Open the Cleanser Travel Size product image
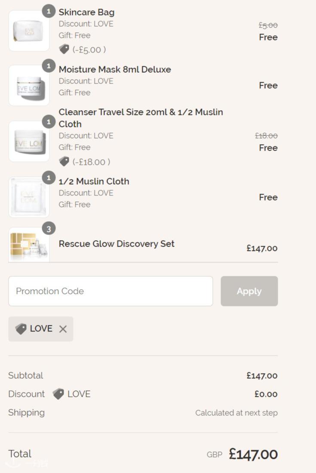316x473 pixels. pos(29,142)
